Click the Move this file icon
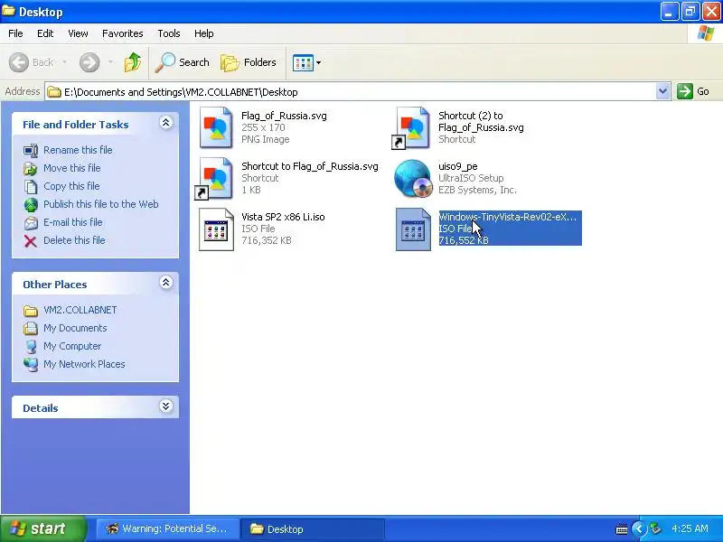 point(31,169)
